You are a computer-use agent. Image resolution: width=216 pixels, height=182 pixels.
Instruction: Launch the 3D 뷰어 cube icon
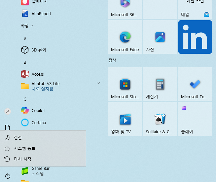tap(25, 50)
